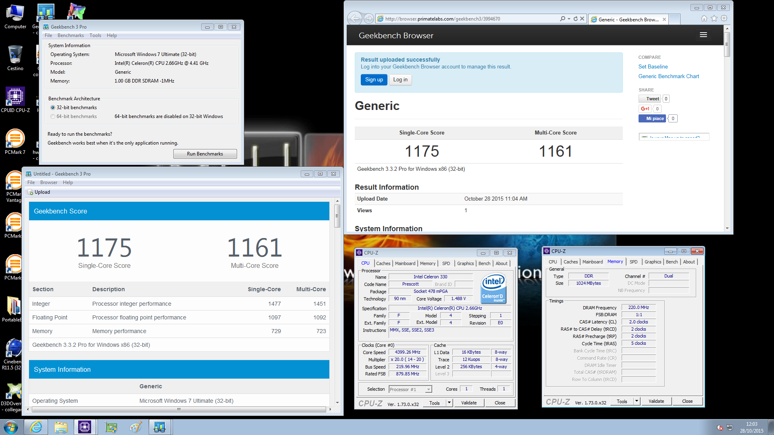
Task: Open browser Home icon
Action: [x=704, y=19]
